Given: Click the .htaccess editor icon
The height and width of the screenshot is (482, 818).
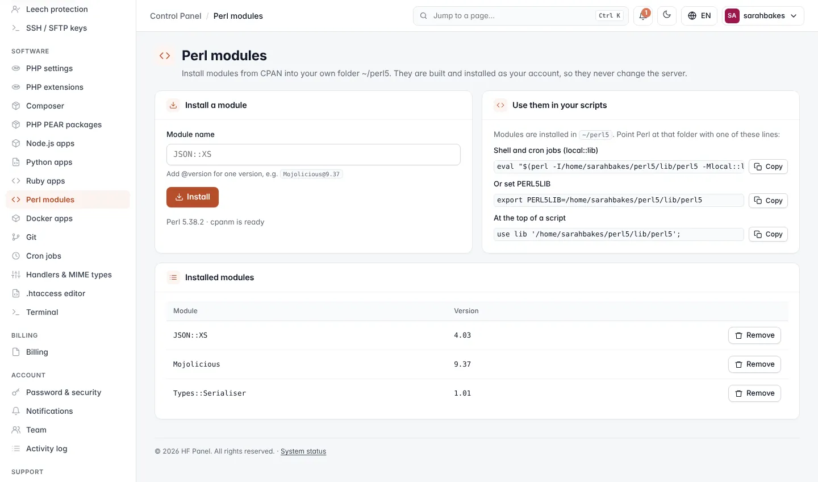Looking at the screenshot, I should 16,293.
